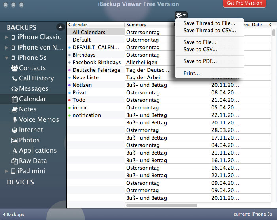Click the Deutsche Feiertage pink color dot

pos(70,70)
